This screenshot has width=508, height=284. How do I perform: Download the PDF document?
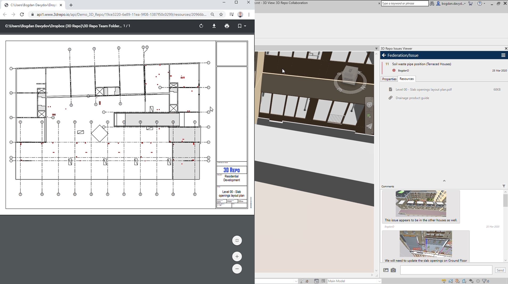[x=214, y=26]
